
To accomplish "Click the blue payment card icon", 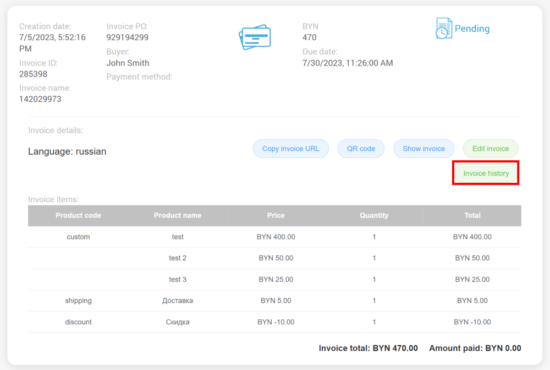I will pos(255,36).
